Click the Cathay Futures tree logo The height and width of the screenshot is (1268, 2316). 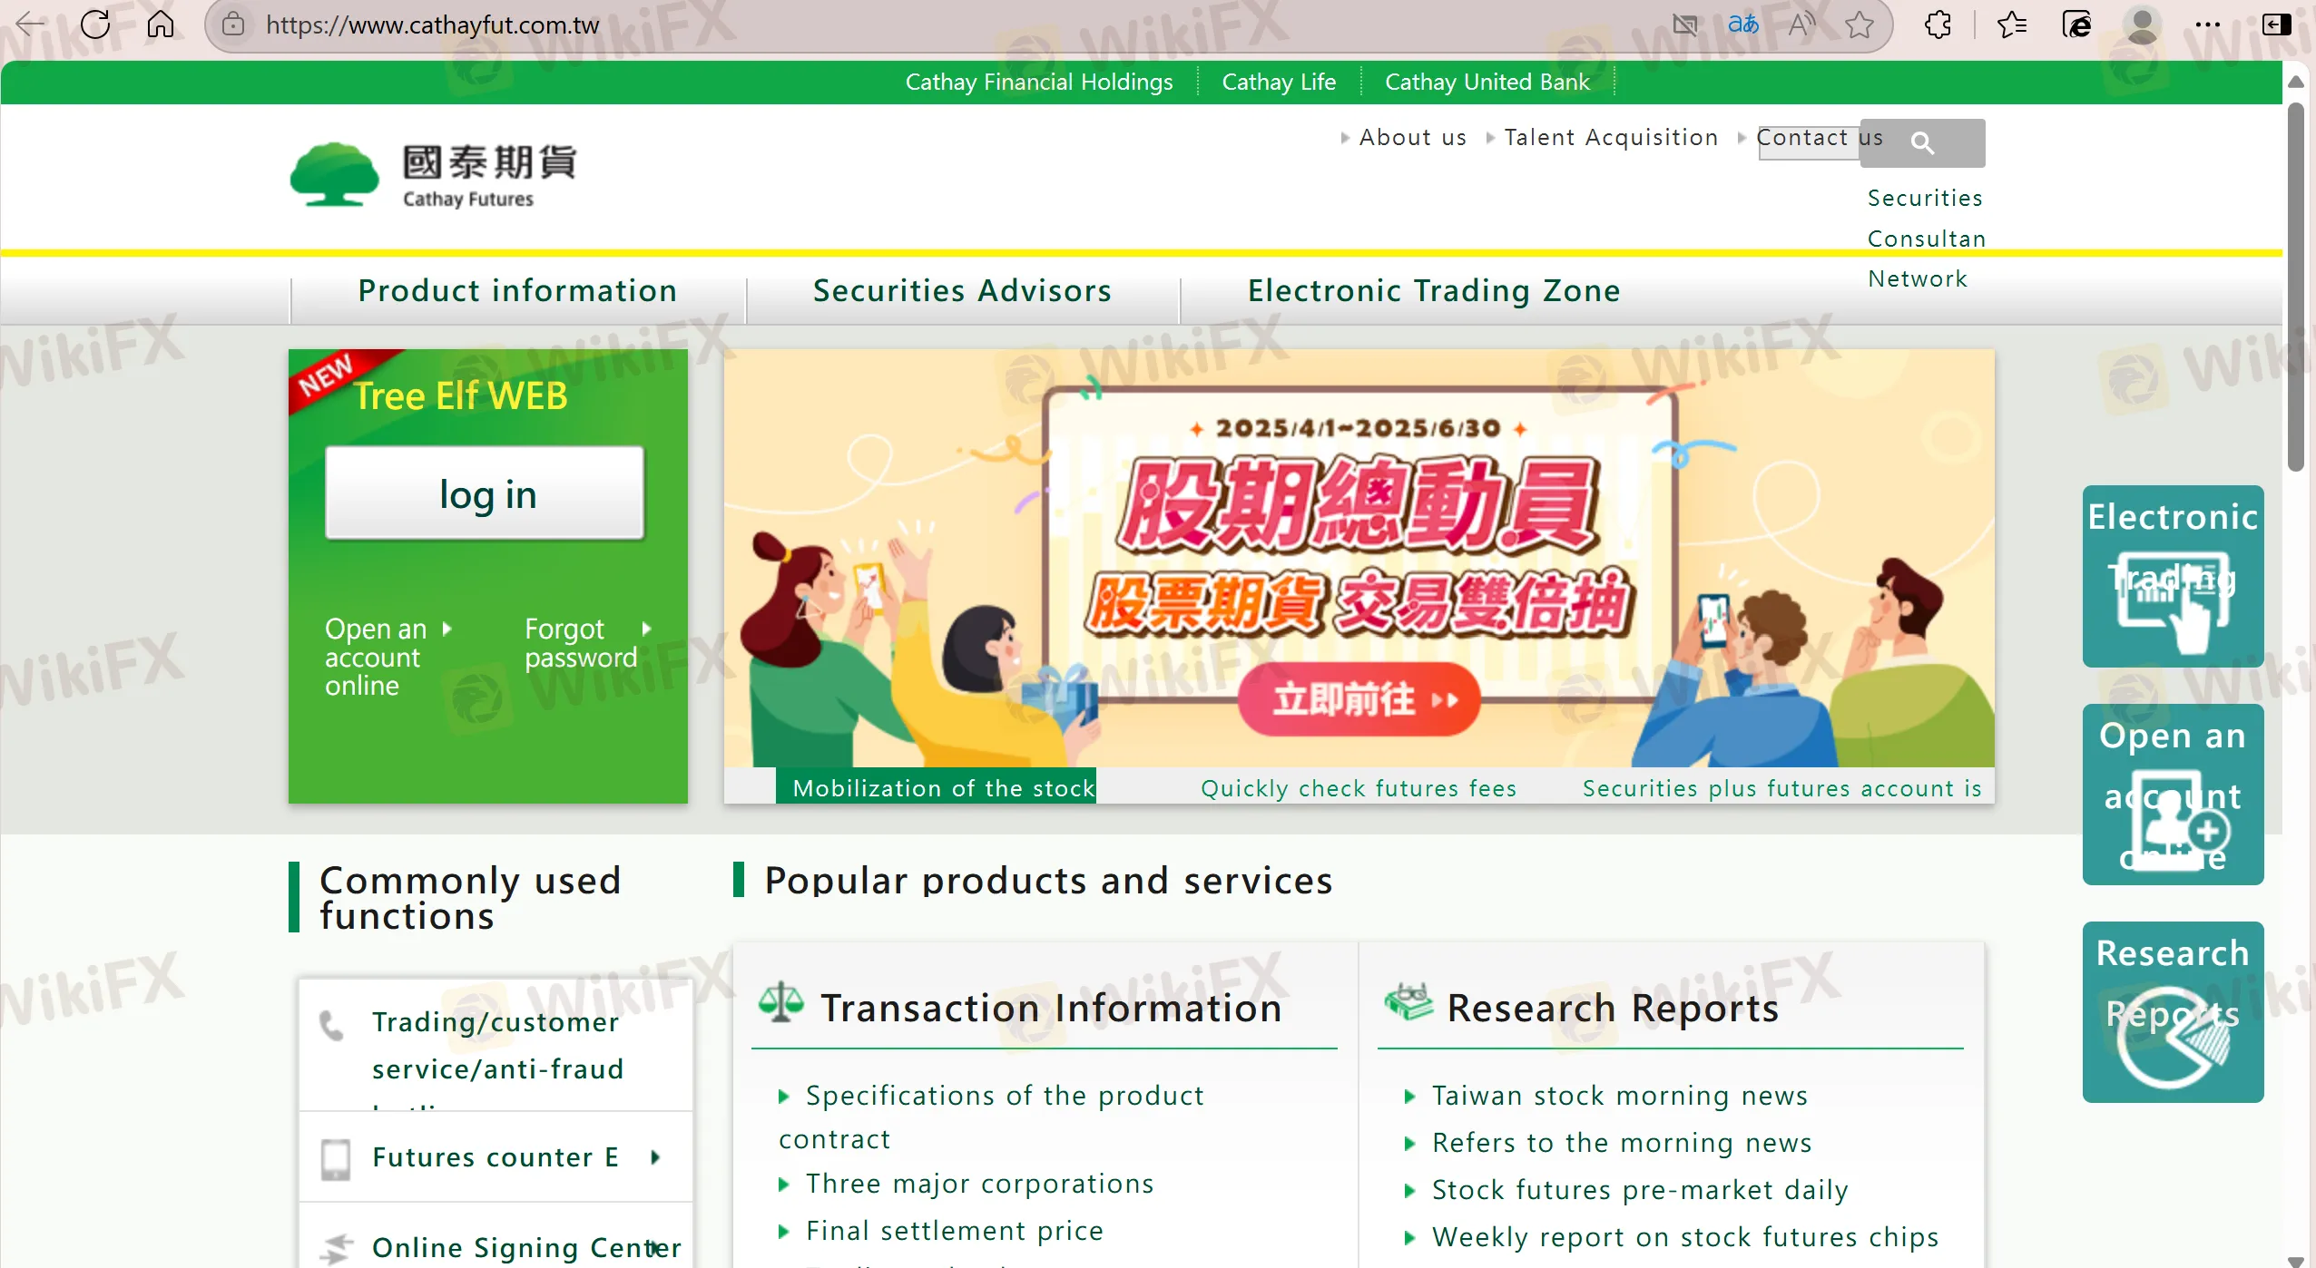pyautogui.click(x=334, y=174)
